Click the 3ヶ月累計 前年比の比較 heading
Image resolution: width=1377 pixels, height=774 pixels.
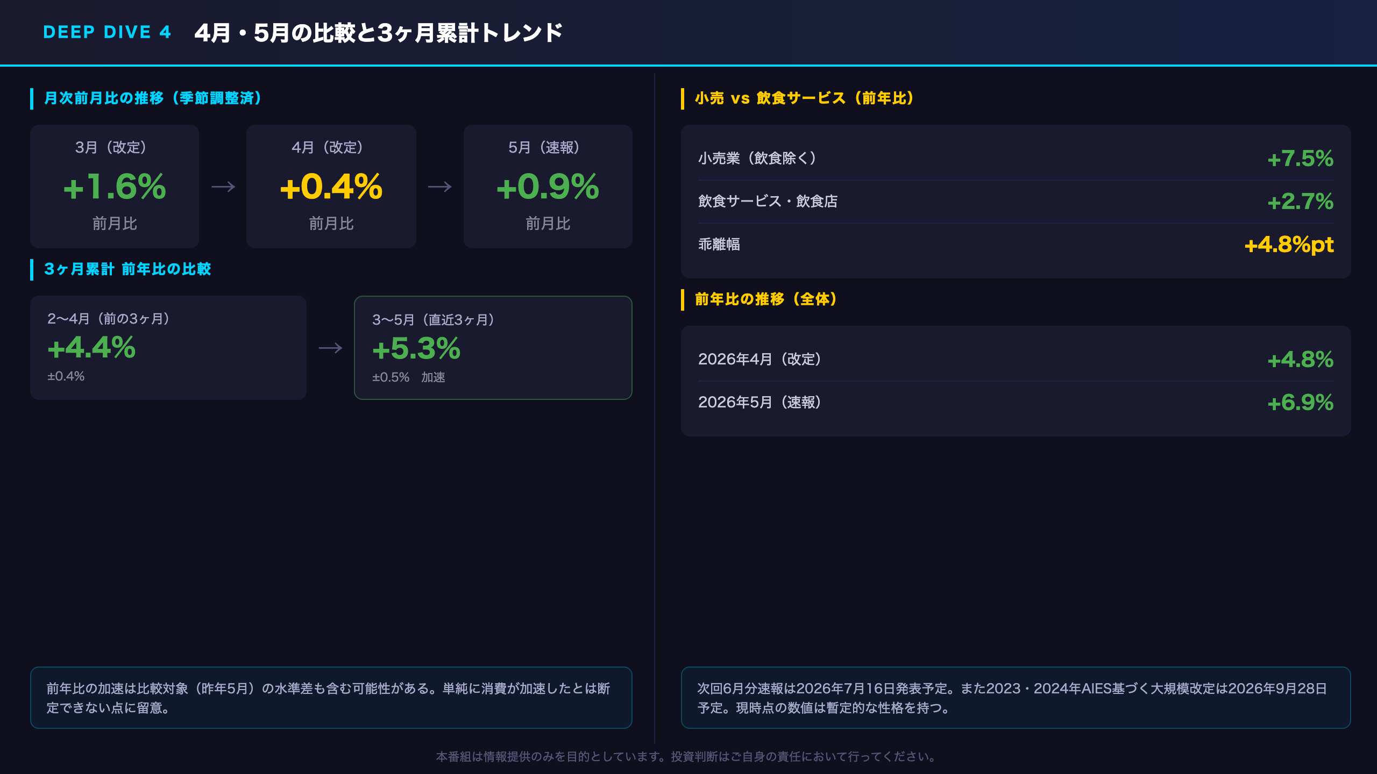(127, 269)
